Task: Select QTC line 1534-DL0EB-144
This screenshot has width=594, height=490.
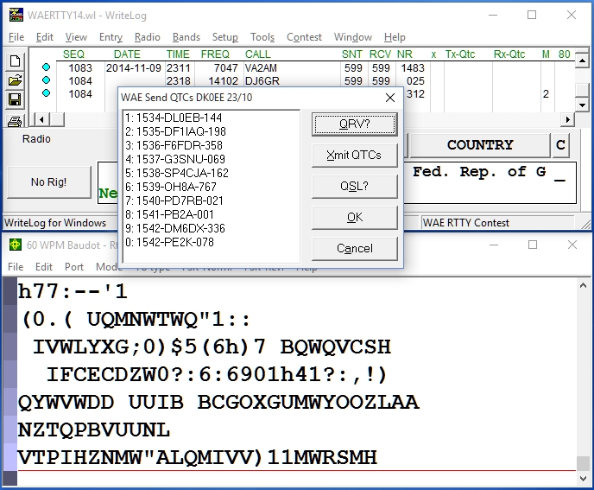Action: (174, 118)
